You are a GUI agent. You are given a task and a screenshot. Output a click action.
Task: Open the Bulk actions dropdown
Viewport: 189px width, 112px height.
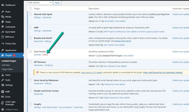point(40,3)
